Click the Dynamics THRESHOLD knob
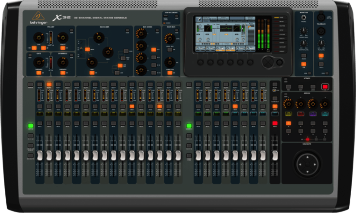 (63, 62)
